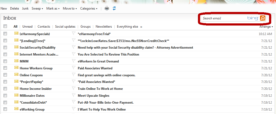The image size is (276, 114).
Task: Switch to the Unread filter tab
Action: (27, 27)
